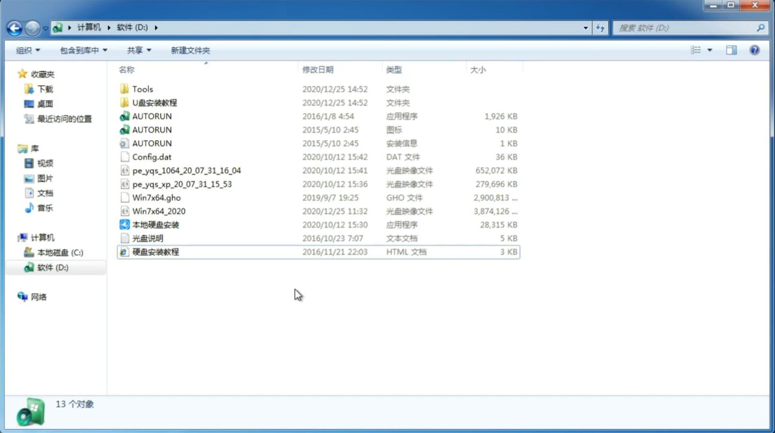775x433 pixels.
Task: Open the Tools folder
Action: pyautogui.click(x=142, y=89)
